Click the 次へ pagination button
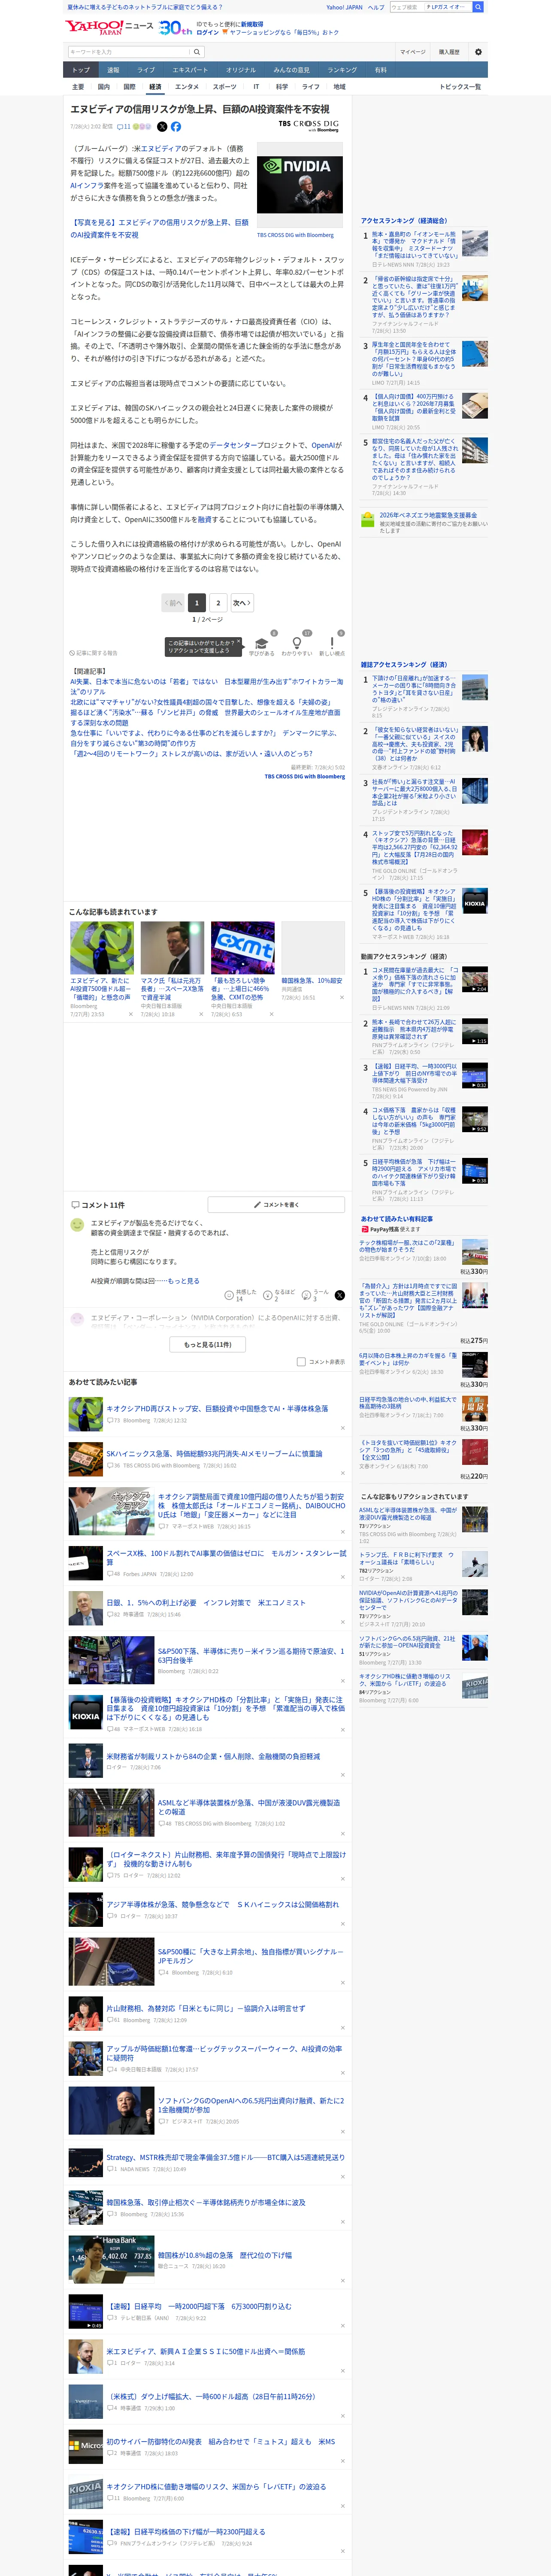Image resolution: width=551 pixels, height=2576 pixels. (x=242, y=603)
